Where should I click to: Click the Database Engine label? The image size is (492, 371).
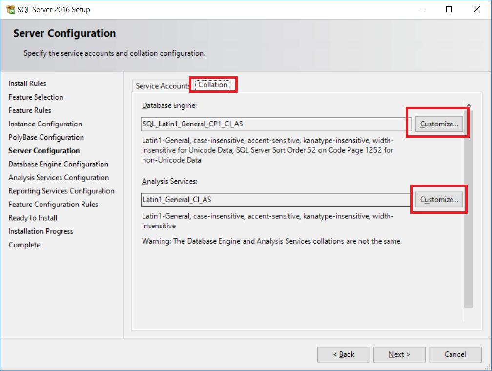tap(169, 106)
